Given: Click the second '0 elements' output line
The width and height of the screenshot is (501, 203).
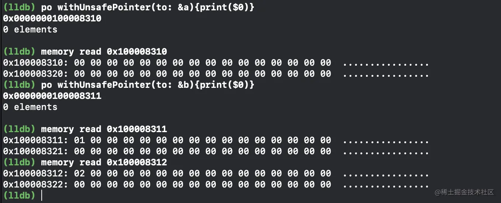Looking at the screenshot, I should pyautogui.click(x=30, y=107).
